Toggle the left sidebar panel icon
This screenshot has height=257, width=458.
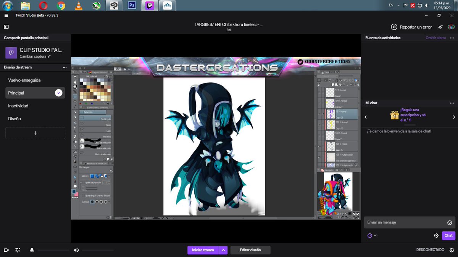pyautogui.click(x=6, y=27)
